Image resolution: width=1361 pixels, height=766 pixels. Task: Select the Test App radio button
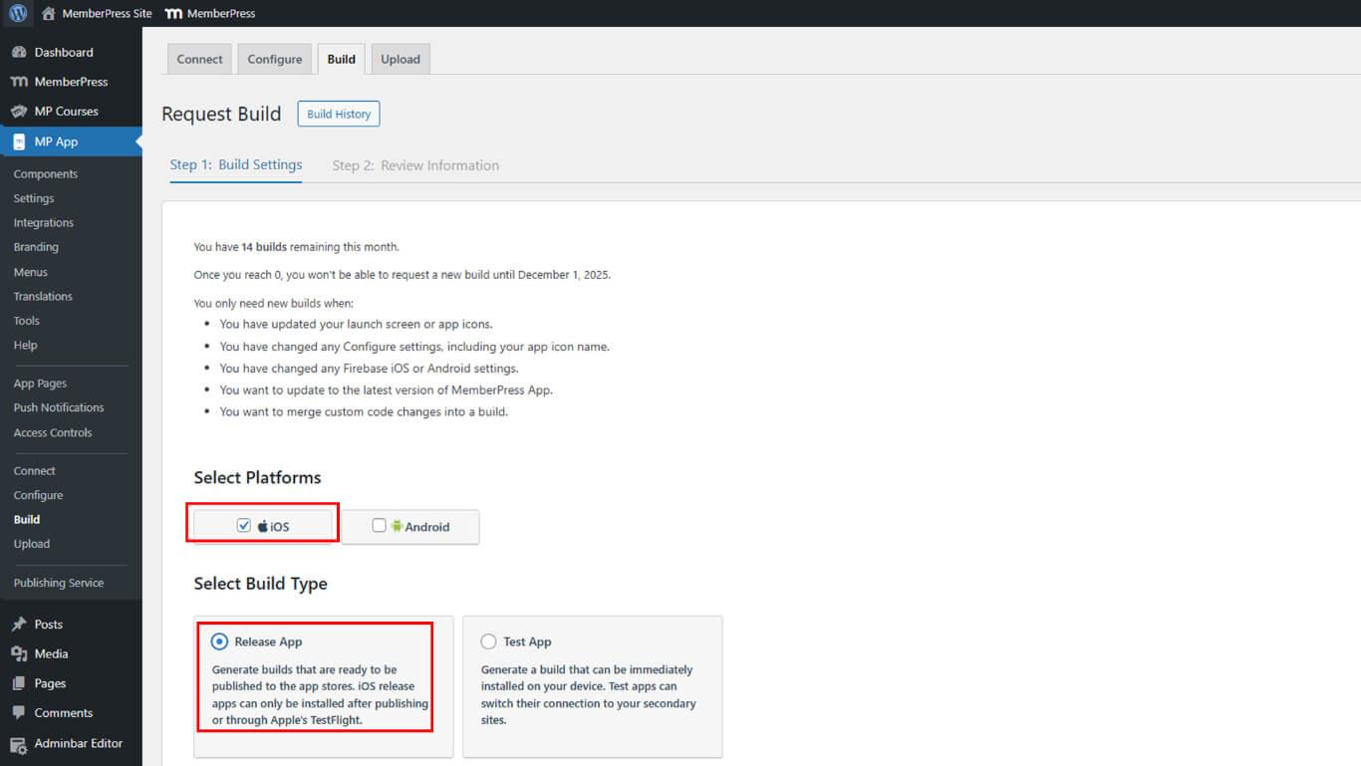(488, 641)
